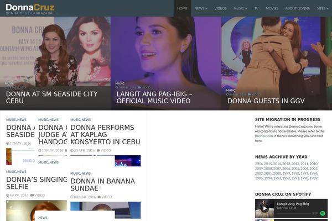
Task: Open Donna's Singing Selfie article
Action: [37, 183]
